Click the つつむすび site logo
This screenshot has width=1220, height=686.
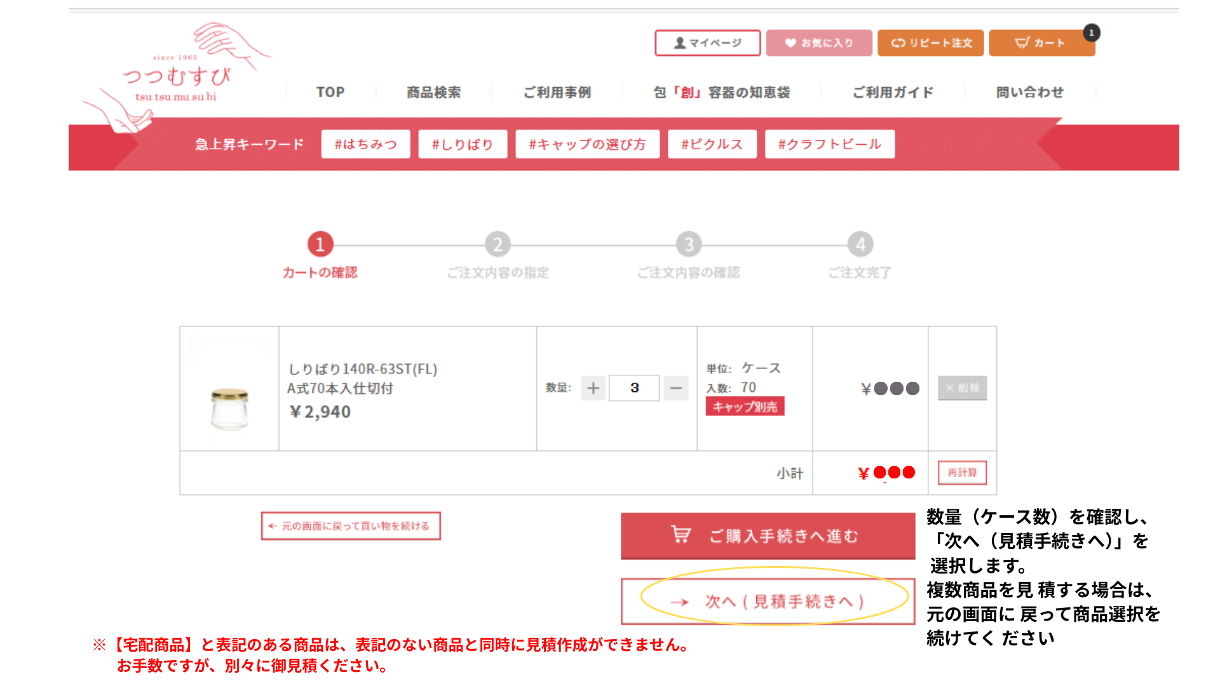click(x=177, y=77)
